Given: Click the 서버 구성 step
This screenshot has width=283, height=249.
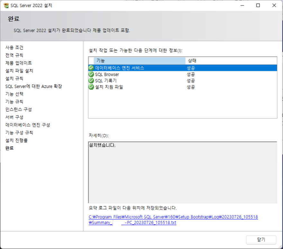Looking at the screenshot, I should (14, 117).
